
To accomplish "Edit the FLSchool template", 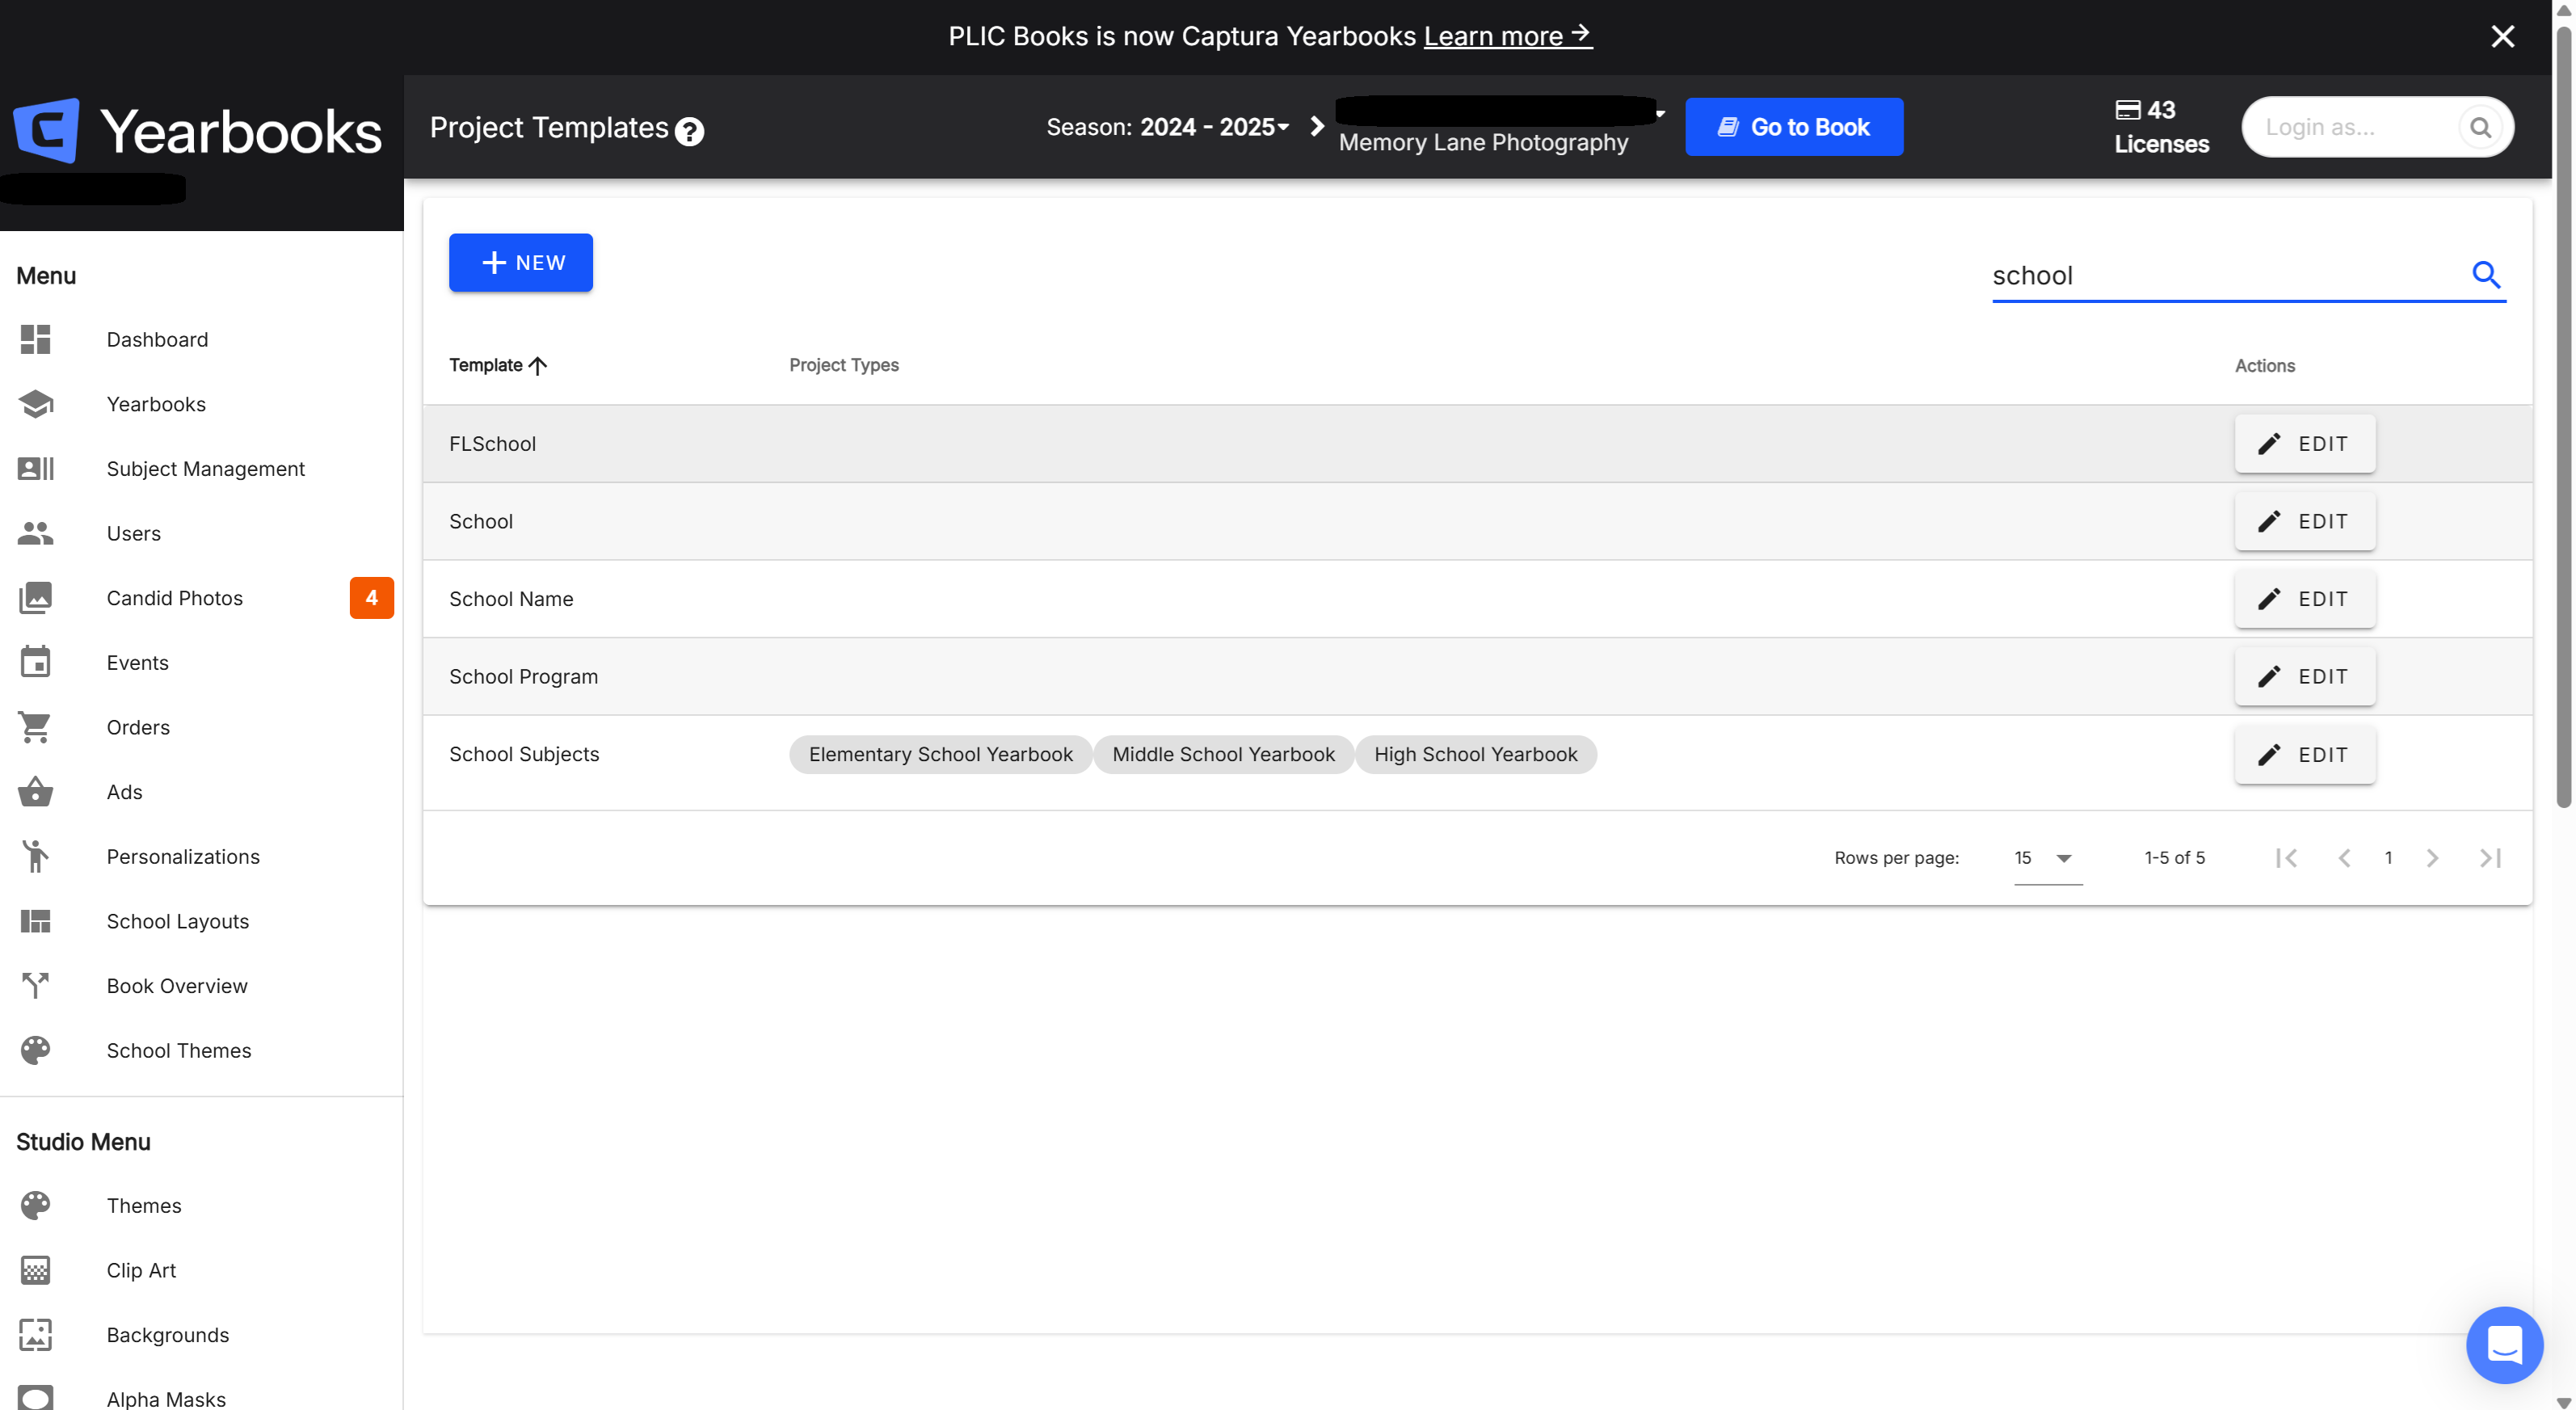I will pyautogui.click(x=2305, y=443).
